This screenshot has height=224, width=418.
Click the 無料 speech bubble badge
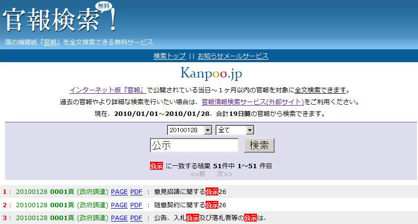[104, 6]
